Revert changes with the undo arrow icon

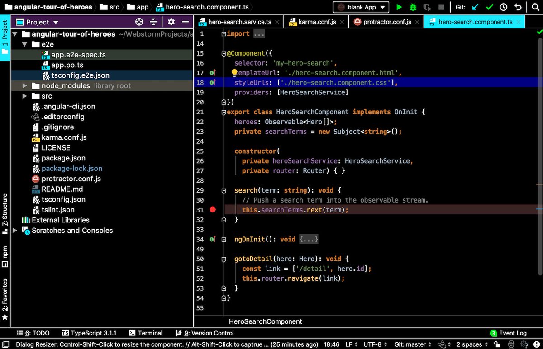518,7
